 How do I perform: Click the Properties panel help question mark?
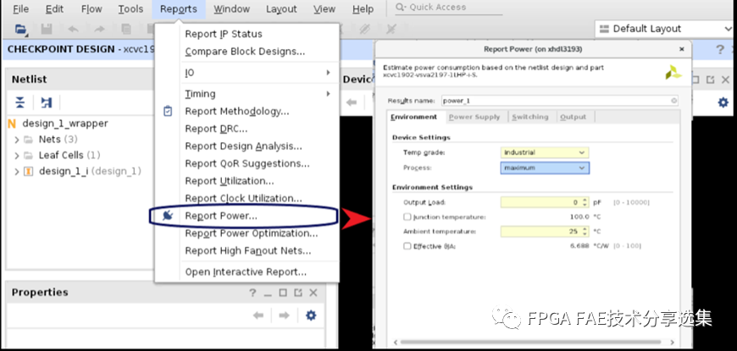pos(252,293)
